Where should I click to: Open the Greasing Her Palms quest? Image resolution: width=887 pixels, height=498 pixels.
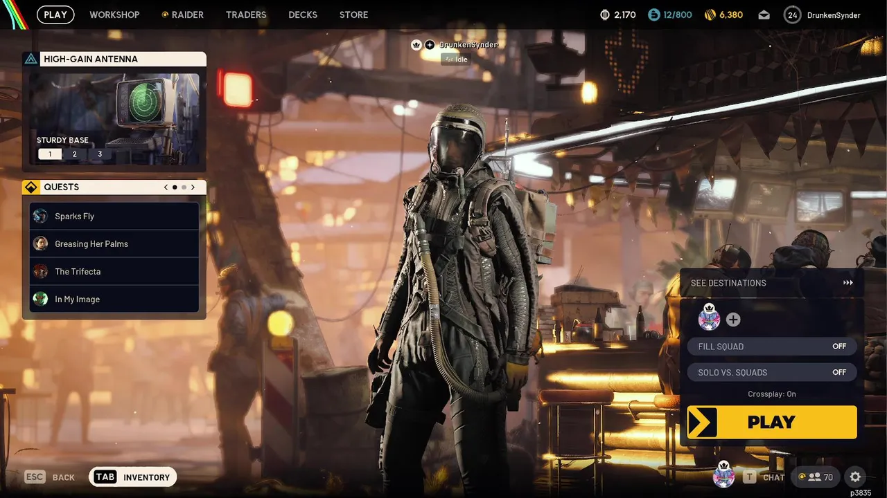pos(114,243)
